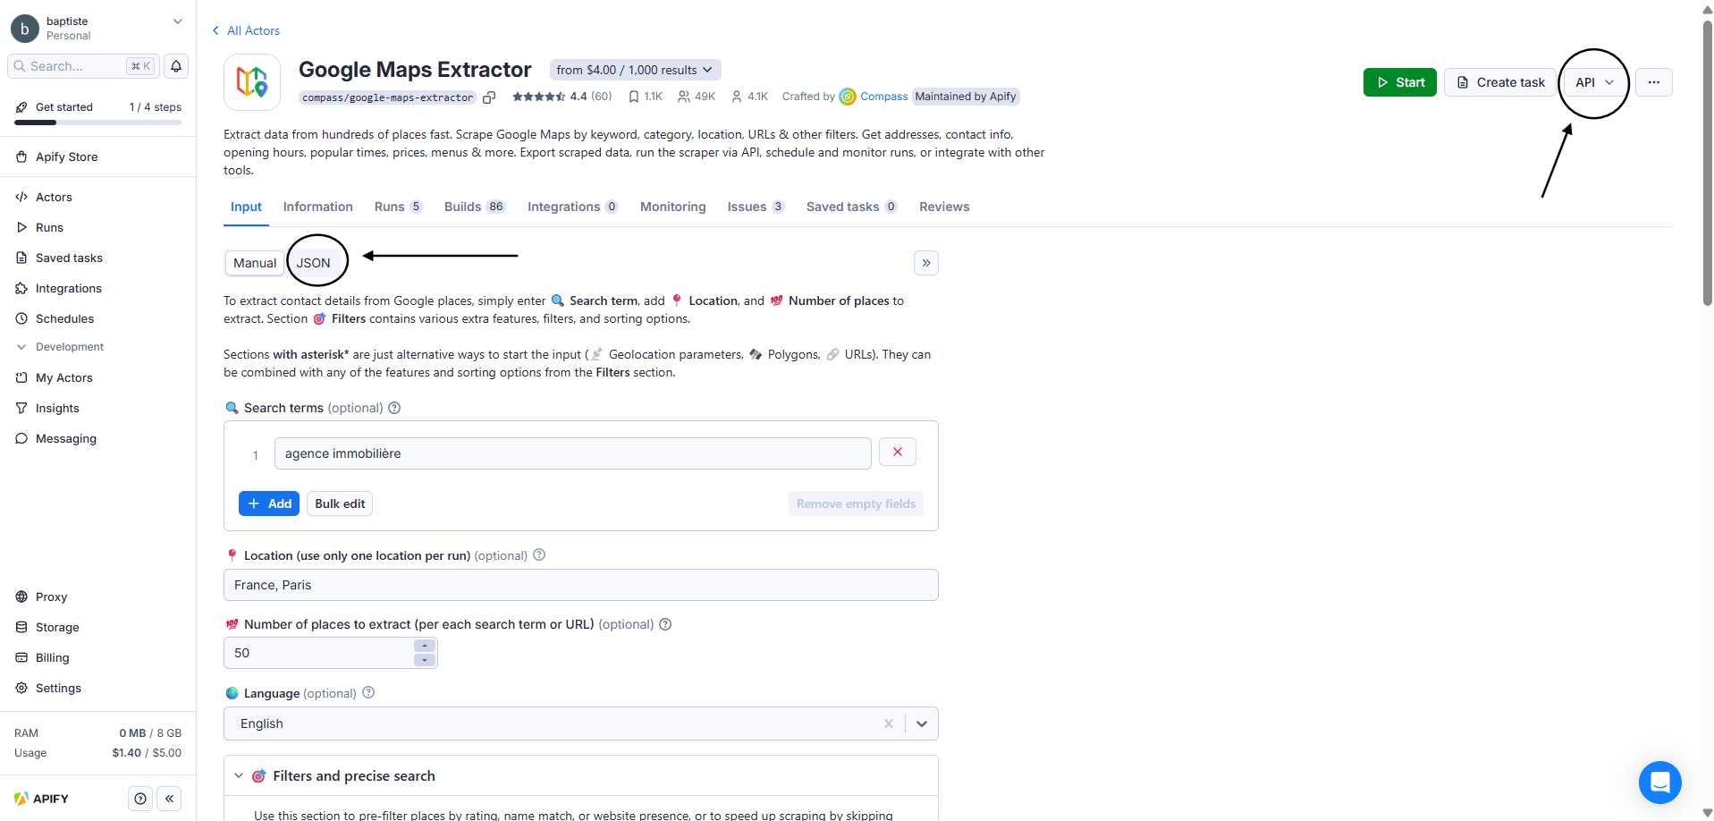Decrease number of places stepper

425,660
